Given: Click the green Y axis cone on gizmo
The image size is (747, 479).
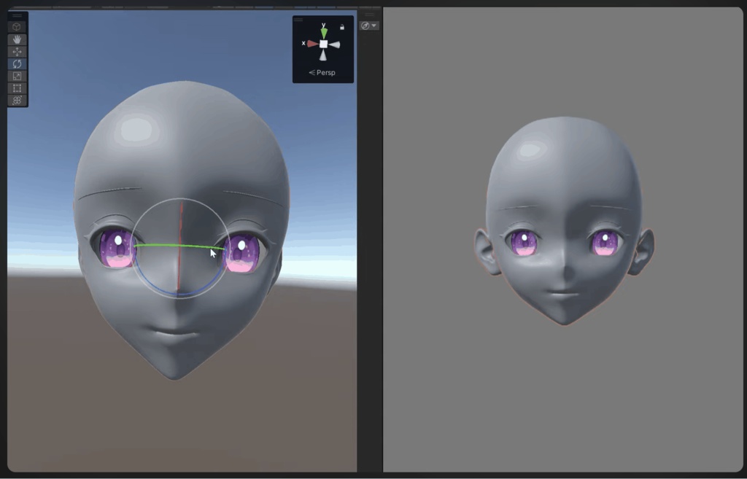Looking at the screenshot, I should click(x=323, y=32).
